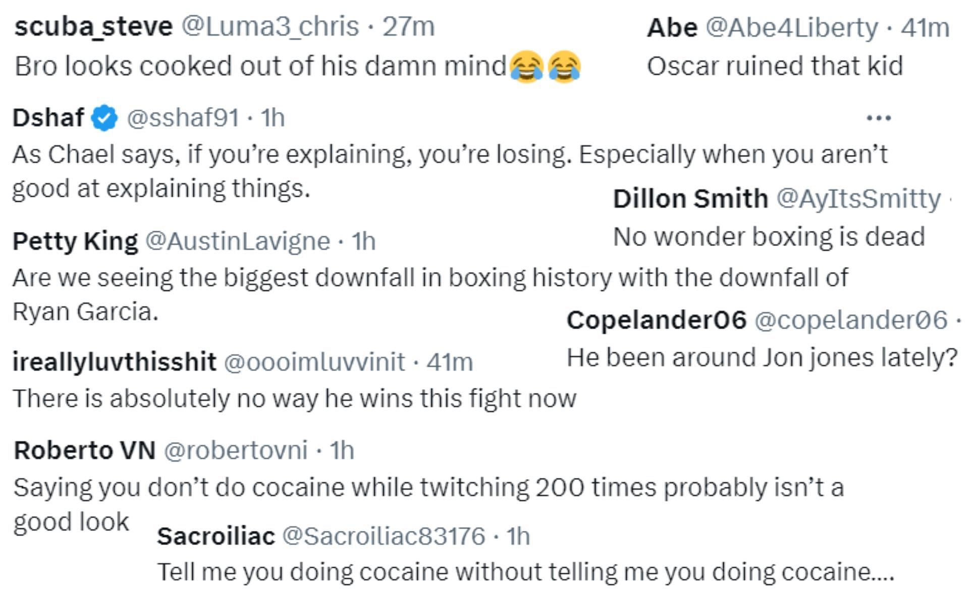Open the Dillon Smith profile name
This screenshot has height=605, width=969.
click(x=690, y=199)
